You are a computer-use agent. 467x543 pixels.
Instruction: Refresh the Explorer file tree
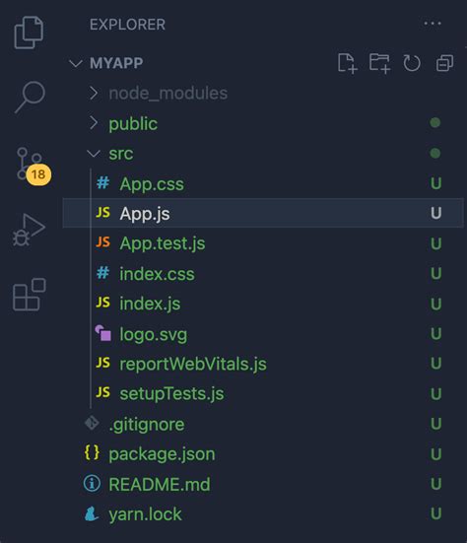coord(412,63)
